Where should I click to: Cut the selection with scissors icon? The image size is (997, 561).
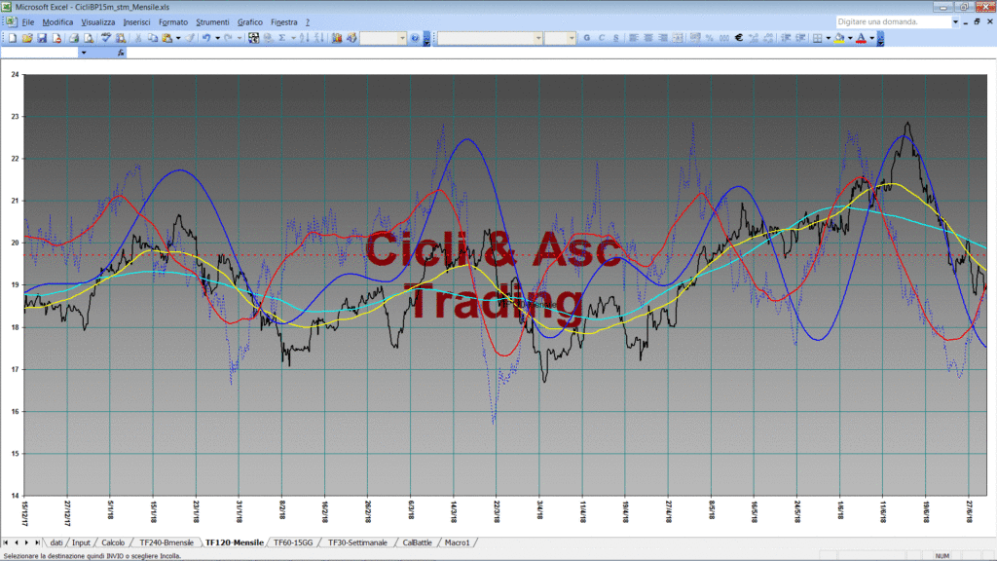point(138,38)
